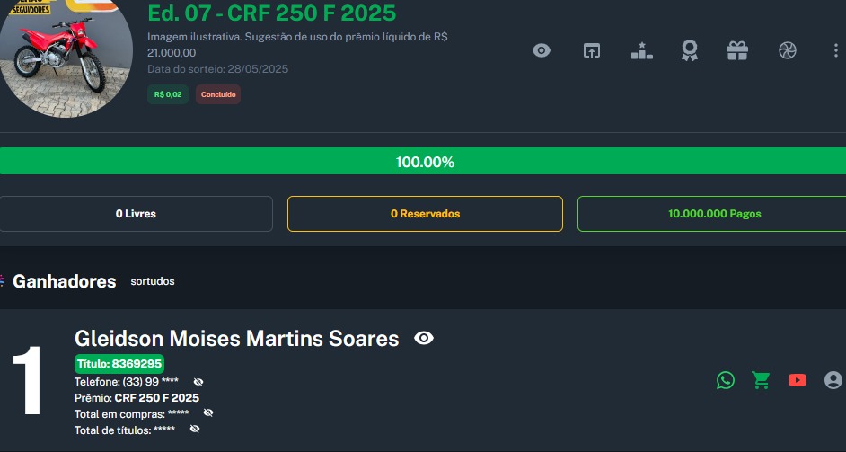Image resolution: width=846 pixels, height=452 pixels.
Task: Open raffle page via open-in-browser icon
Action: [x=591, y=50]
